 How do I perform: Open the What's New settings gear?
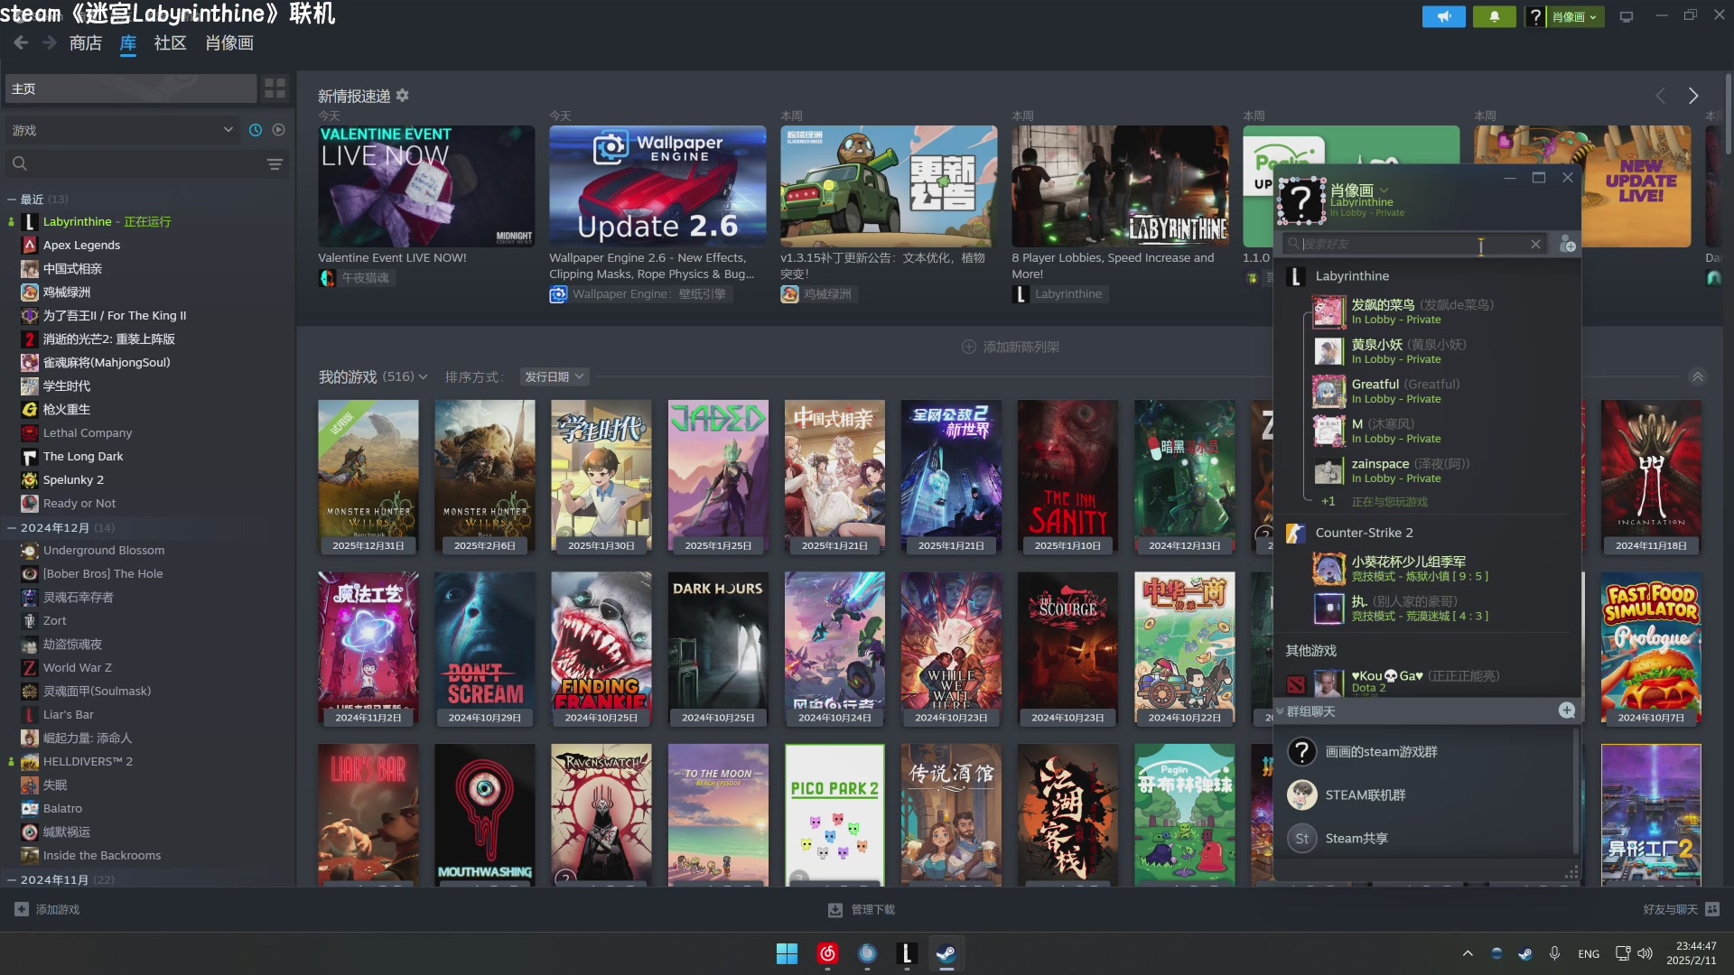click(x=403, y=96)
